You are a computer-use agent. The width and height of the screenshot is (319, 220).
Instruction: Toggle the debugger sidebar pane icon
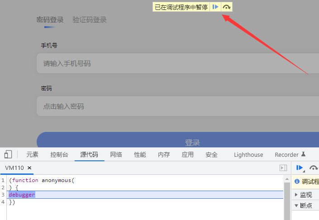283,168
